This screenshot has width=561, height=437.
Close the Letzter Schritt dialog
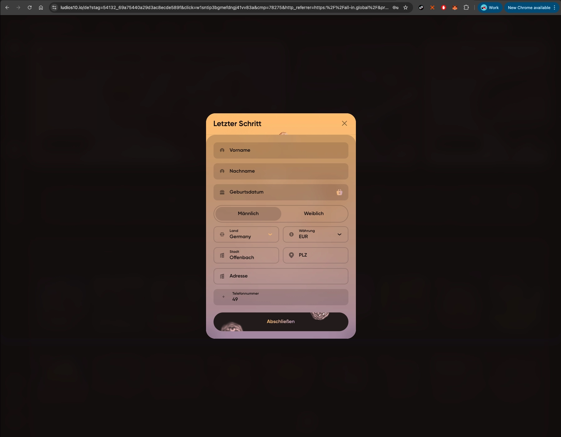[x=344, y=123]
